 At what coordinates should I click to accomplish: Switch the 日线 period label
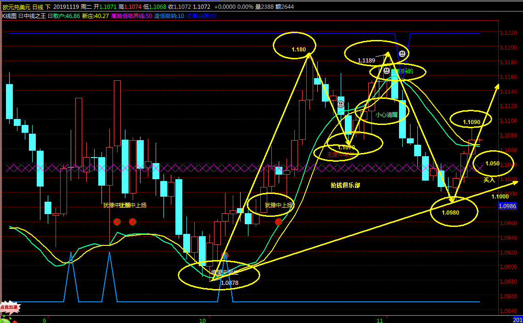[38, 7]
